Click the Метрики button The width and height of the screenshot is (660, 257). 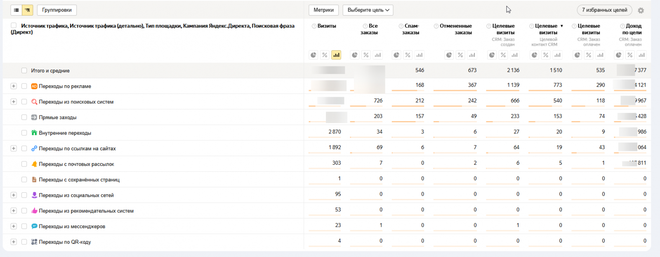323,10
